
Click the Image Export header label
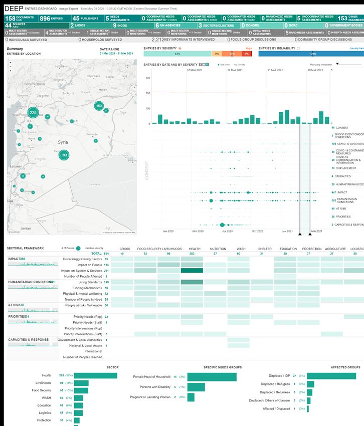69,9
